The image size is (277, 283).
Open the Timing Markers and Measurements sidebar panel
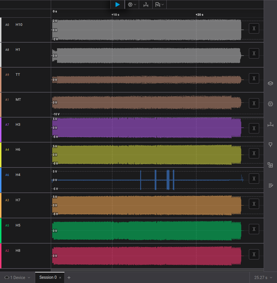coord(270,124)
